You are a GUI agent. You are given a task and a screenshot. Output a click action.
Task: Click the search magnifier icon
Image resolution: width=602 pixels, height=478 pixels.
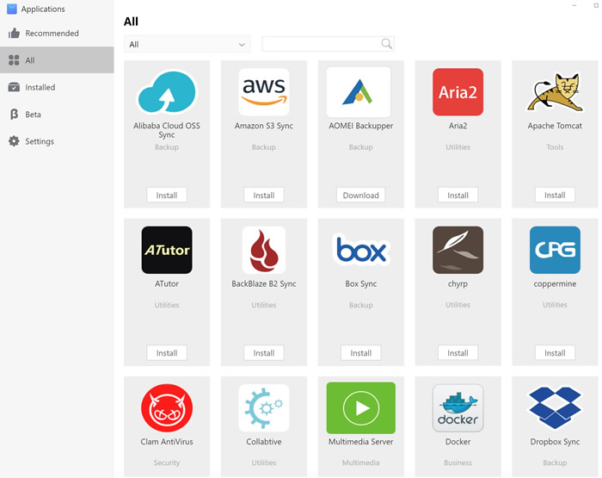point(386,44)
